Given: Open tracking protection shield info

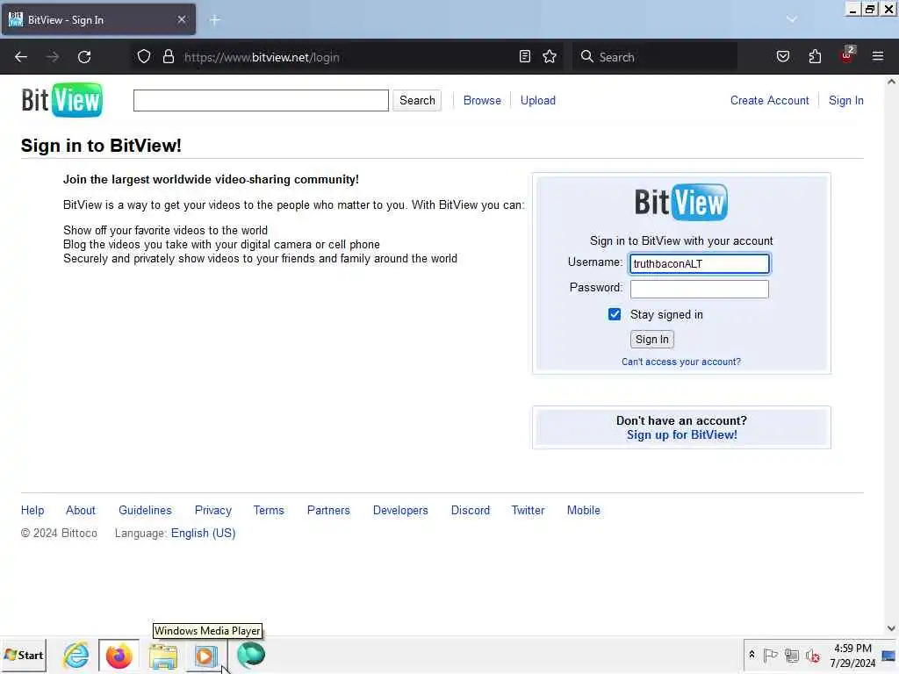Looking at the screenshot, I should pos(144,57).
